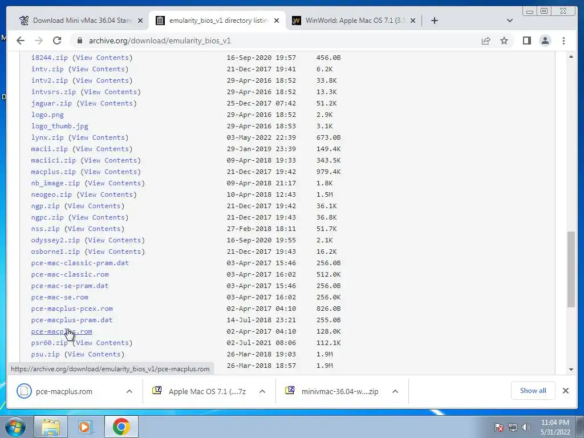The image size is (584, 438).
Task: Go forward using the forward arrow
Action: 39,40
